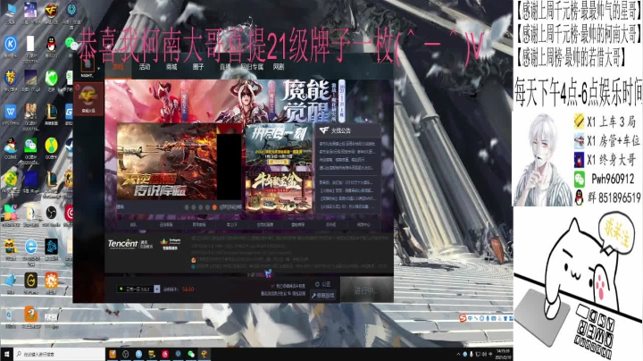Open the QQ penguin desktop icon
The height and width of the screenshot is (361, 643).
[x=51, y=44]
